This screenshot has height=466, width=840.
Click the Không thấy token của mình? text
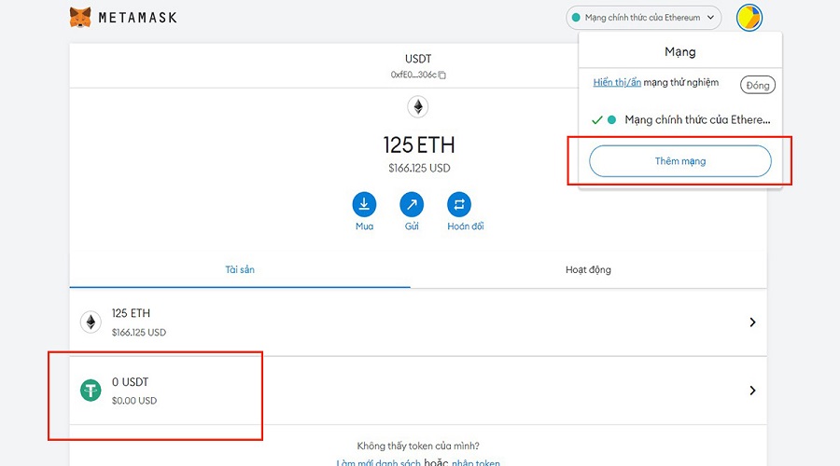coord(418,445)
